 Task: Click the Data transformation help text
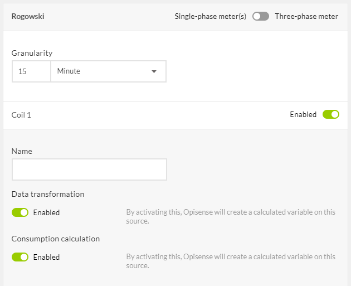(231, 216)
